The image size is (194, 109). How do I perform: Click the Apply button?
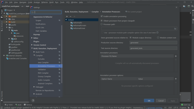[173, 100]
